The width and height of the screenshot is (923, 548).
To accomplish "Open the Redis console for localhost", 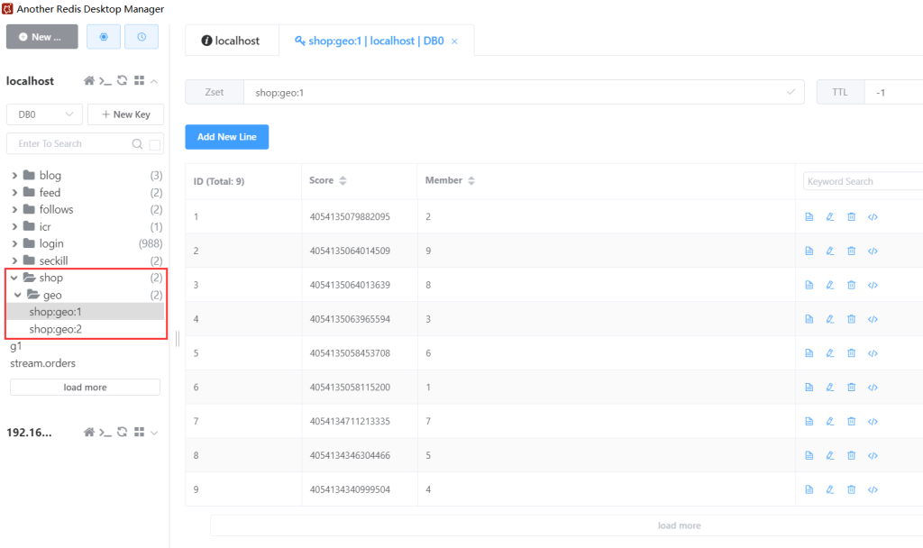I will pos(105,81).
